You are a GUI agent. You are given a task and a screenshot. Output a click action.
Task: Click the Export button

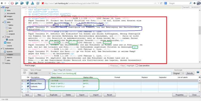pyautogui.click(x=82, y=95)
